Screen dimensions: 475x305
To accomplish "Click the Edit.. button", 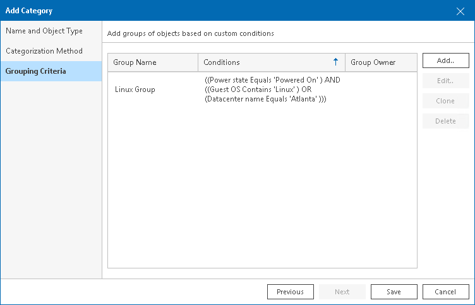I will (x=445, y=81).
